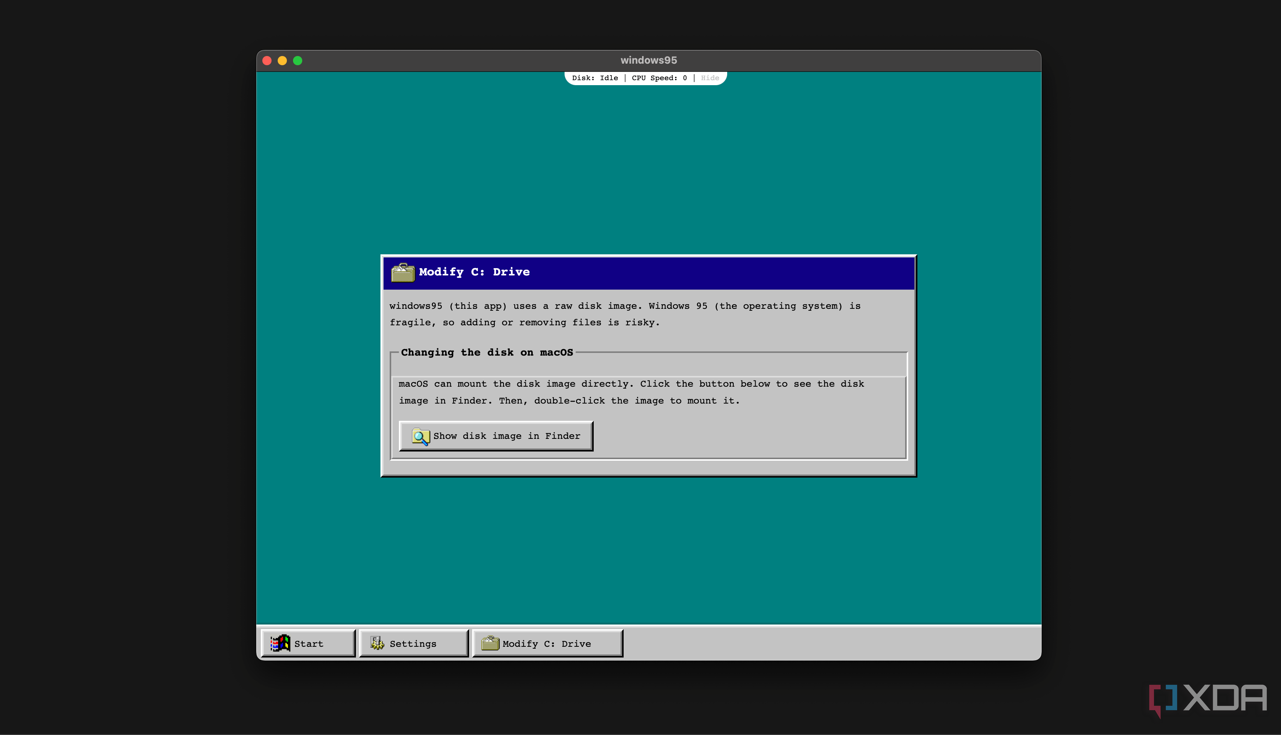Viewport: 1281px width, 735px height.
Task: Close the windows95 window with red button
Action: [267, 61]
